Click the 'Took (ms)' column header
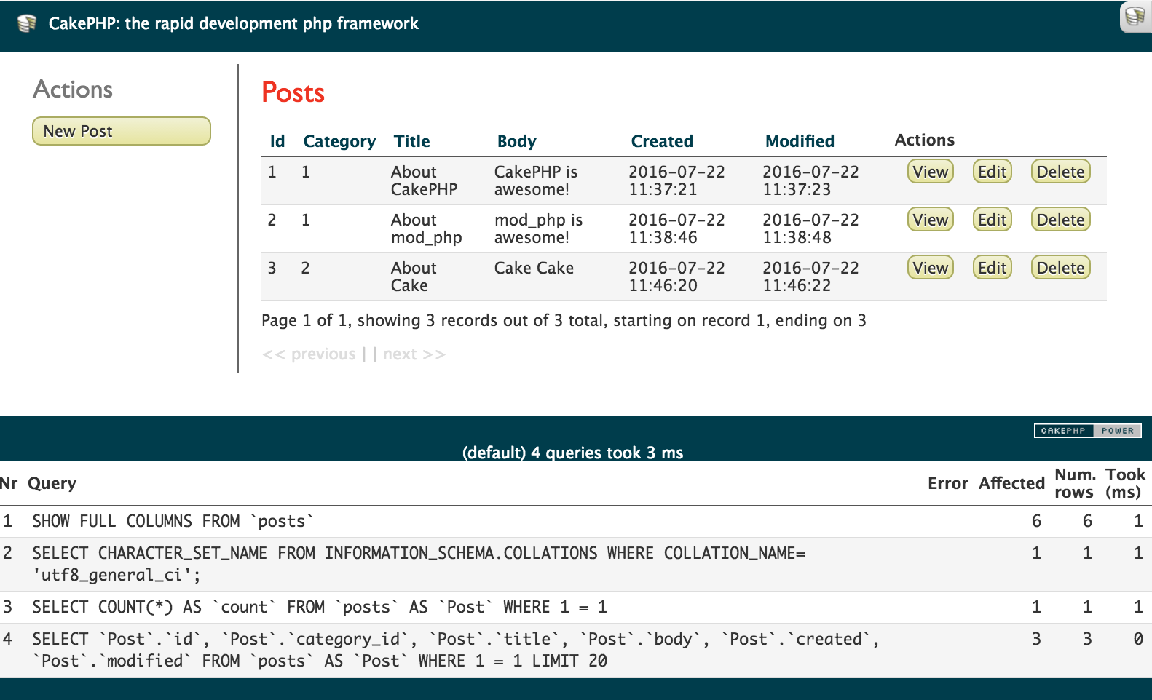Screen dimensions: 1152x700 (1125, 483)
